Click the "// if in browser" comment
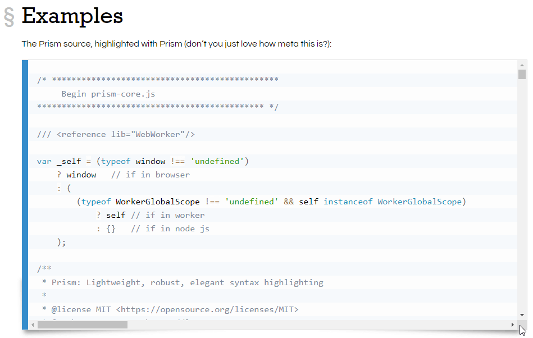 click(150, 175)
